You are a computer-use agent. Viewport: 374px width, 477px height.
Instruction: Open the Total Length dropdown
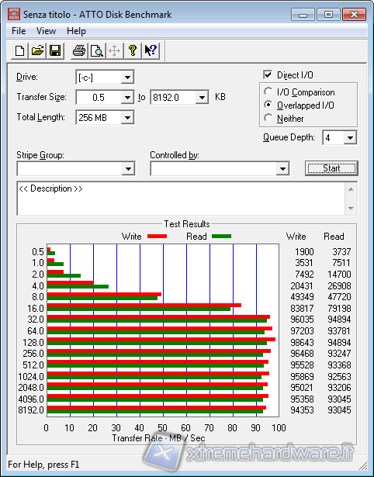[x=127, y=117]
